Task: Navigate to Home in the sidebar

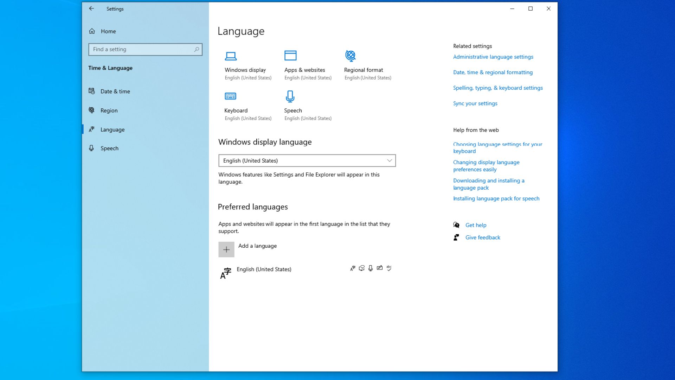Action: click(108, 31)
